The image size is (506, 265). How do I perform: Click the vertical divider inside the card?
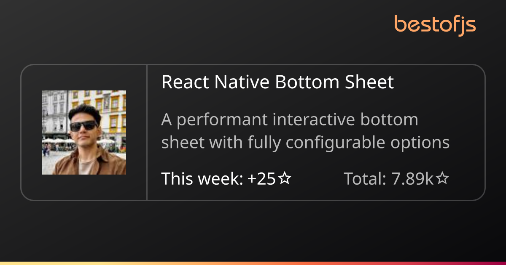pyautogui.click(x=147, y=132)
